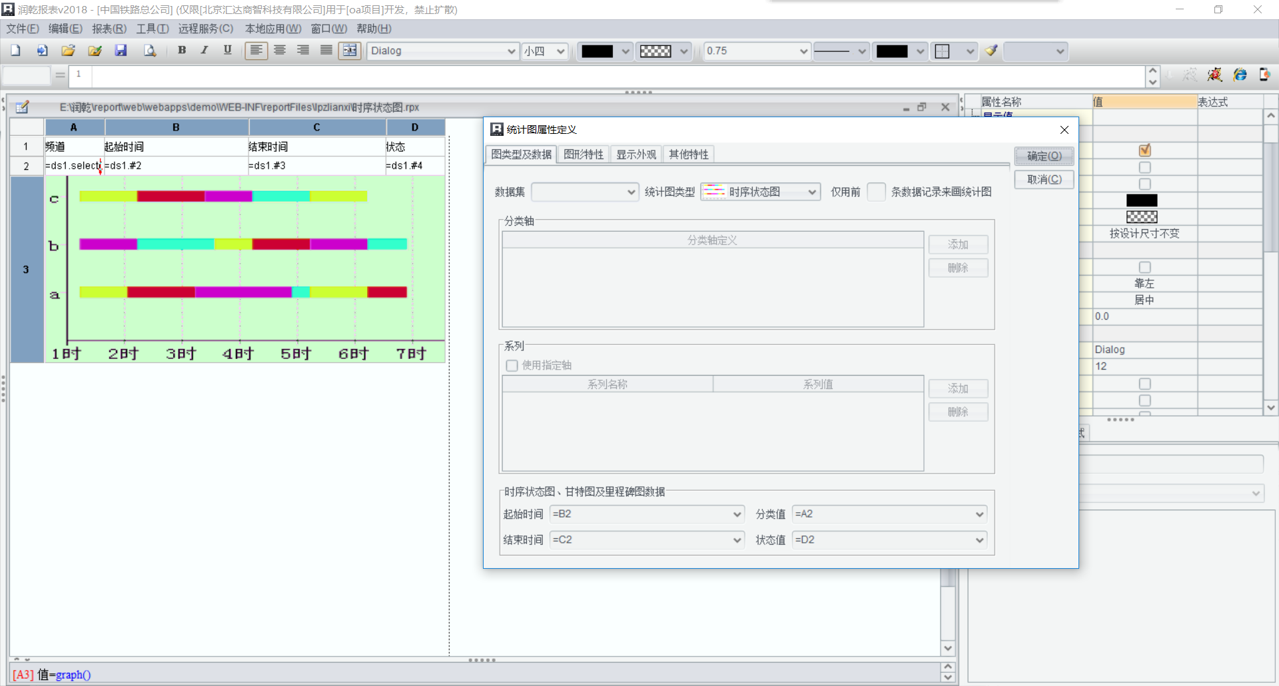1279x686 pixels.
Task: Toggle underline formatting
Action: 228,51
